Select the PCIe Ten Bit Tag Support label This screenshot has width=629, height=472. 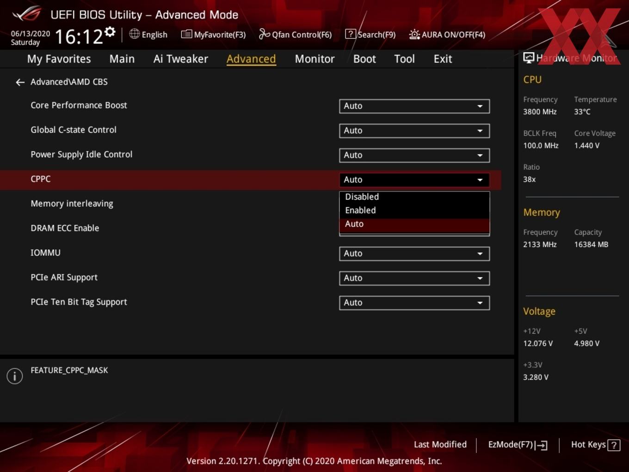pos(79,302)
